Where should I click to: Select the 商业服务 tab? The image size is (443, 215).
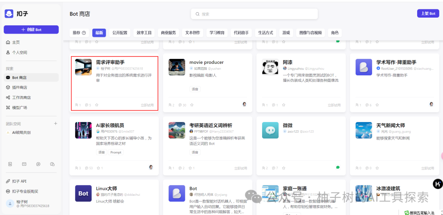point(169,33)
